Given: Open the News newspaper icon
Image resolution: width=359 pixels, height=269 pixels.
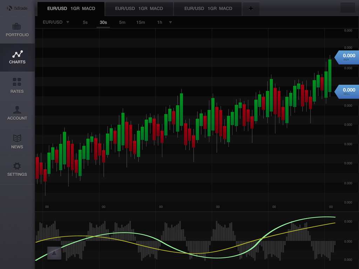Looking at the screenshot, I should coord(17,138).
